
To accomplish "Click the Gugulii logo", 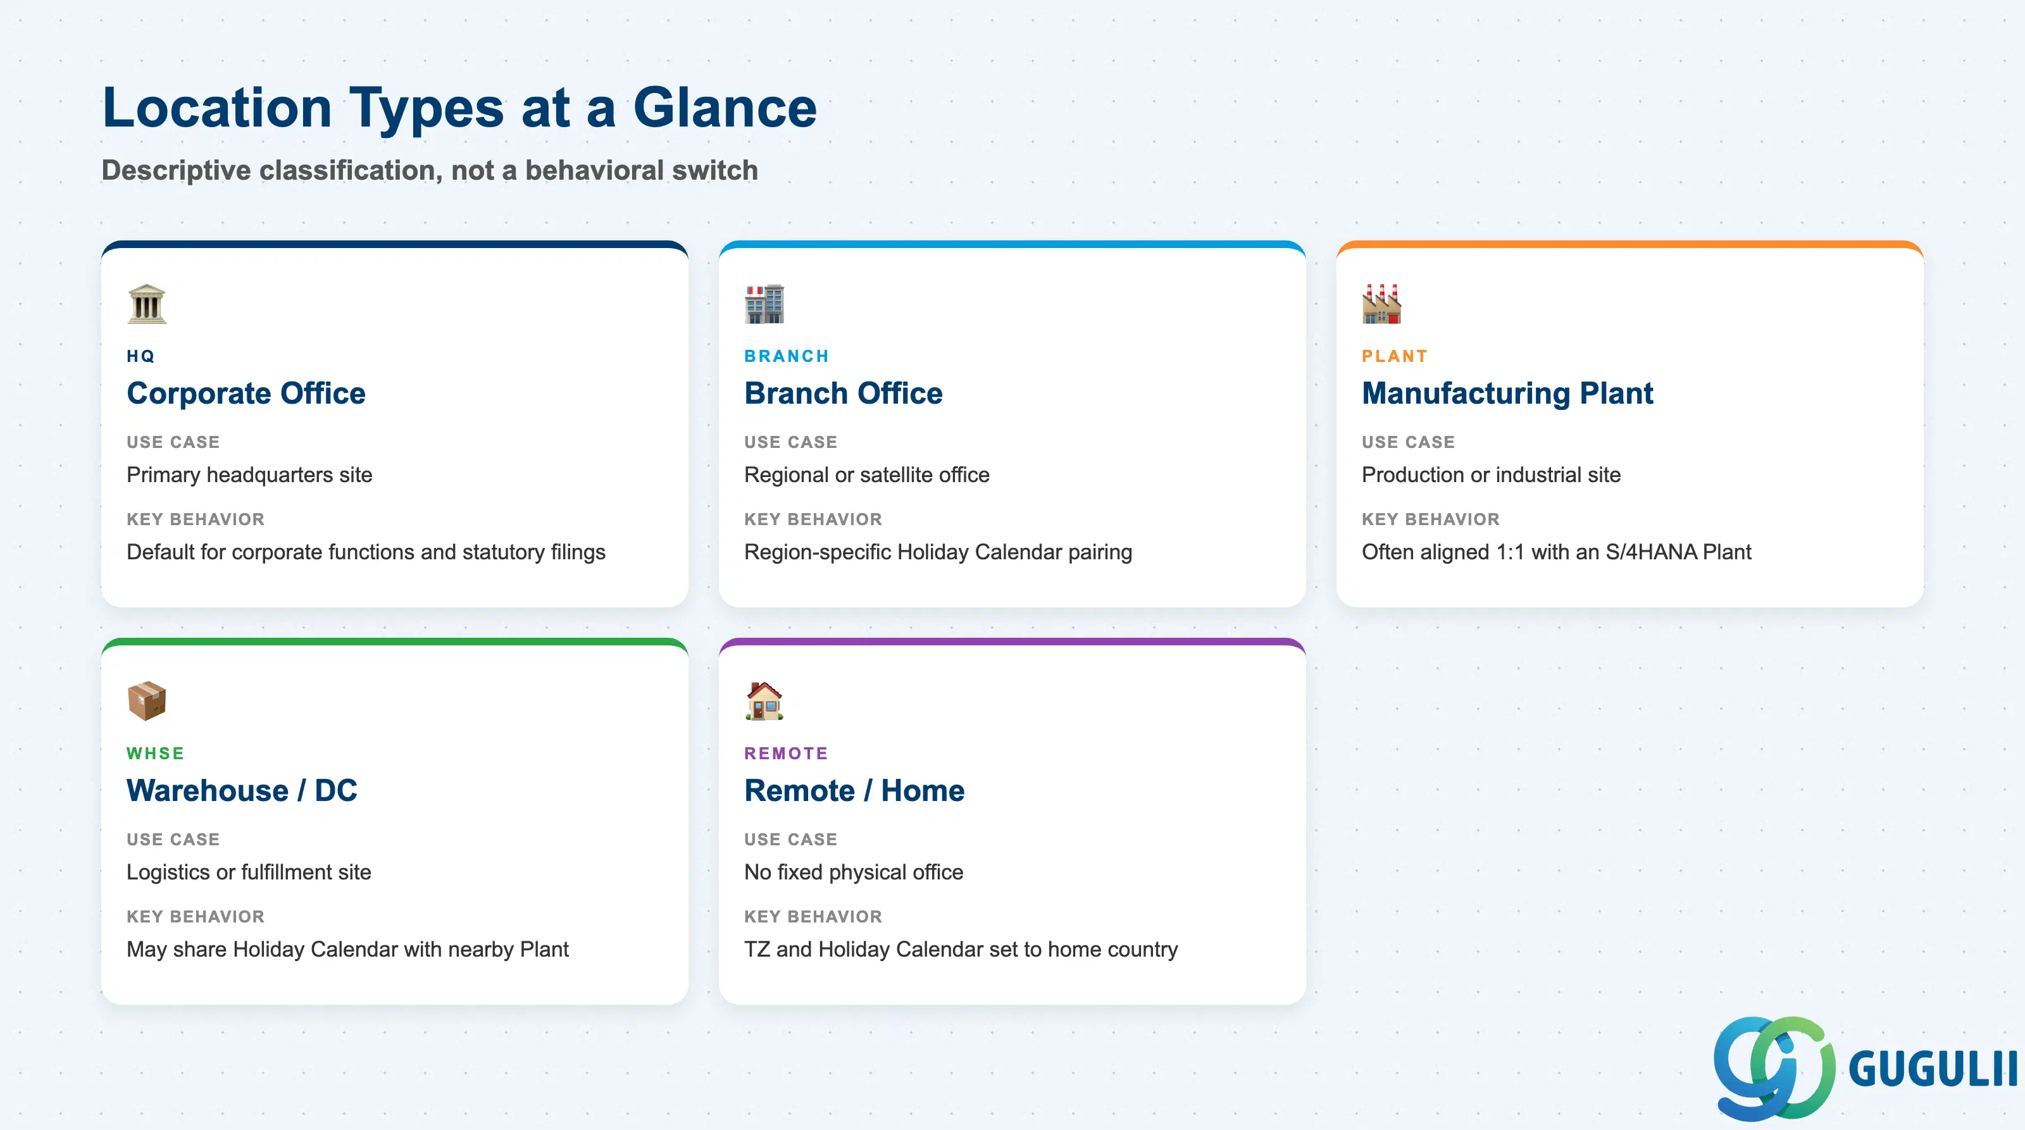I will [x=1865, y=1069].
